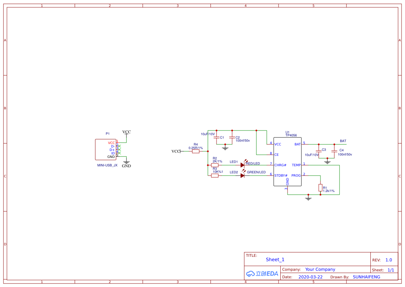The image size is (405, 287).
Task: Select the LED2 diode symbol
Action: [243, 175]
